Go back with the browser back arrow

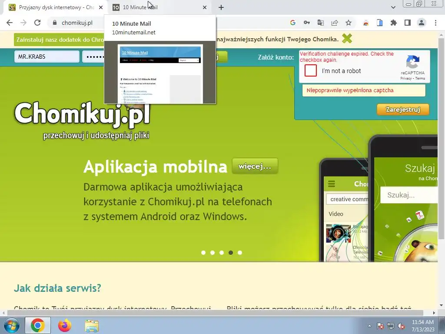[10, 23]
